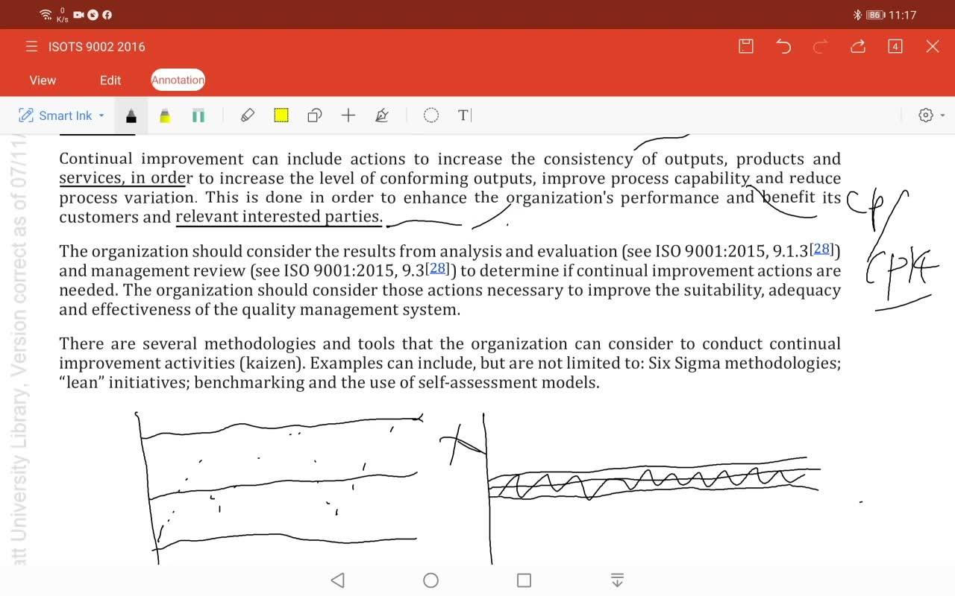Select the black pen tool
This screenshot has height=596, width=955.
(131, 115)
